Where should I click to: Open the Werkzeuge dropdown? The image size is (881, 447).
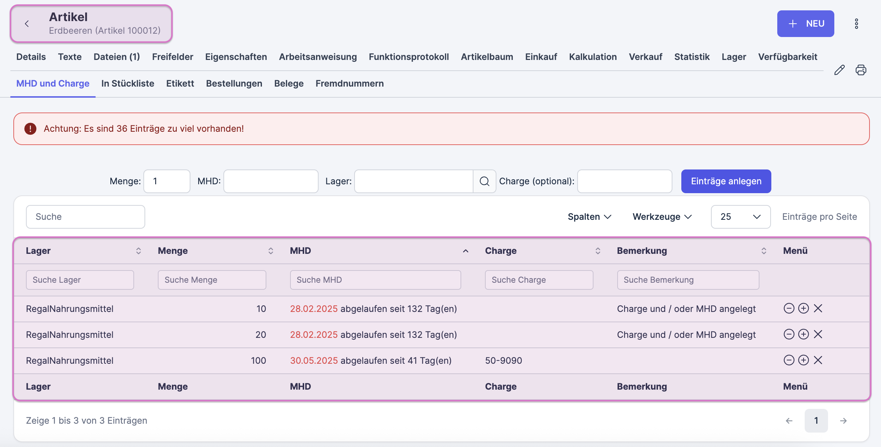(x=662, y=217)
